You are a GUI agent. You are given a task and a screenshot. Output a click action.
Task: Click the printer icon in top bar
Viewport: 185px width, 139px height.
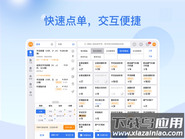(134, 44)
